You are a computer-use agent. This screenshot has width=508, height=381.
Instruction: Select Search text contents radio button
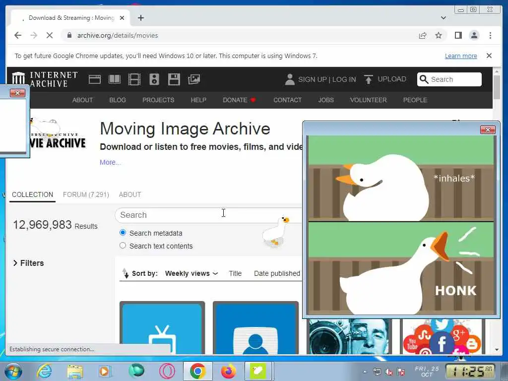click(x=123, y=246)
